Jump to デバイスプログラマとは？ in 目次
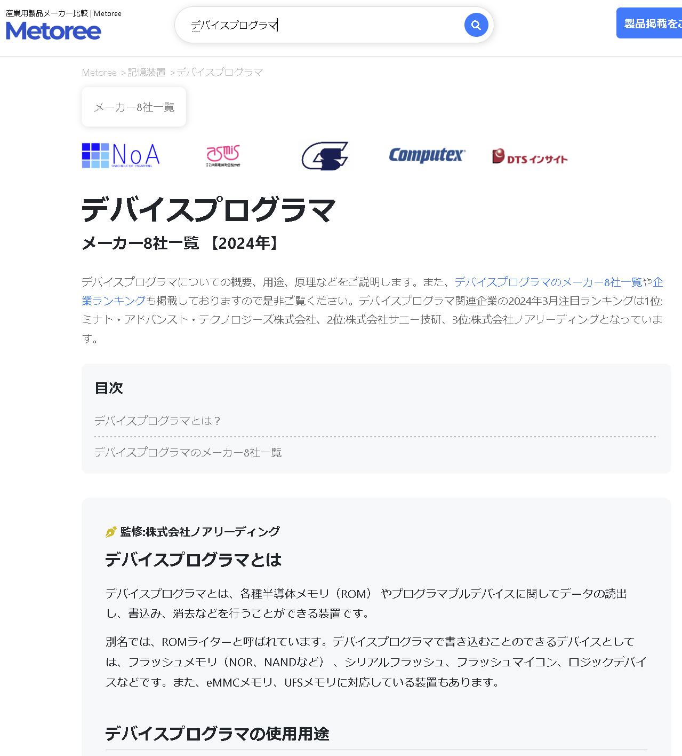This screenshot has height=756, width=682. (157, 421)
